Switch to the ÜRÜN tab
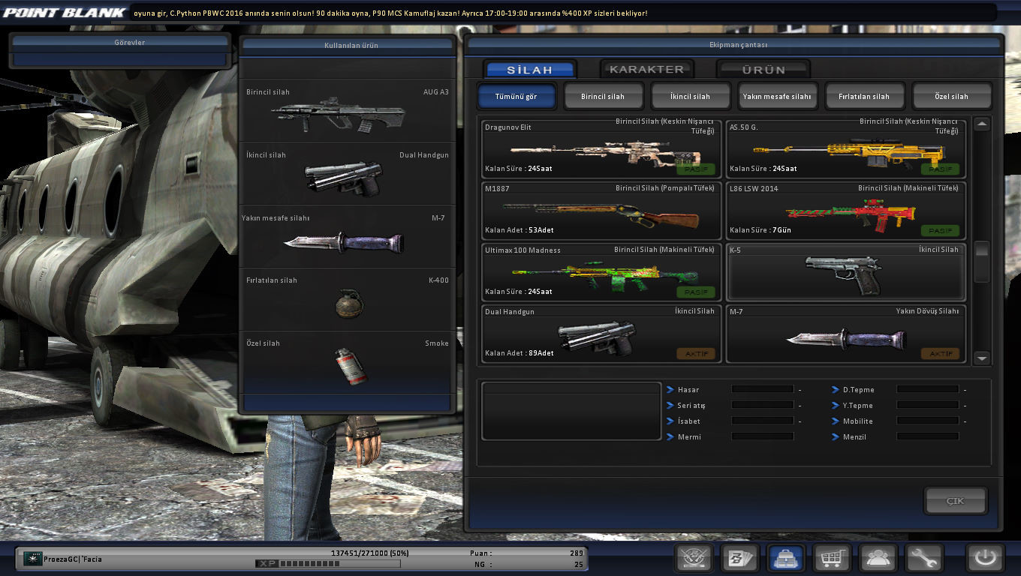The image size is (1021, 576). (x=763, y=70)
